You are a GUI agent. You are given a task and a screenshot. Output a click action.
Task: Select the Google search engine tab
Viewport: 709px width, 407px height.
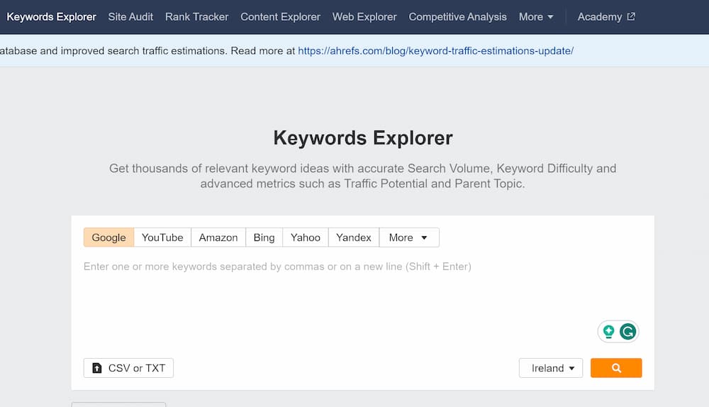point(108,238)
